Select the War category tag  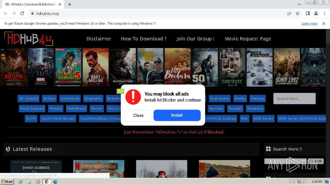pos(244,119)
